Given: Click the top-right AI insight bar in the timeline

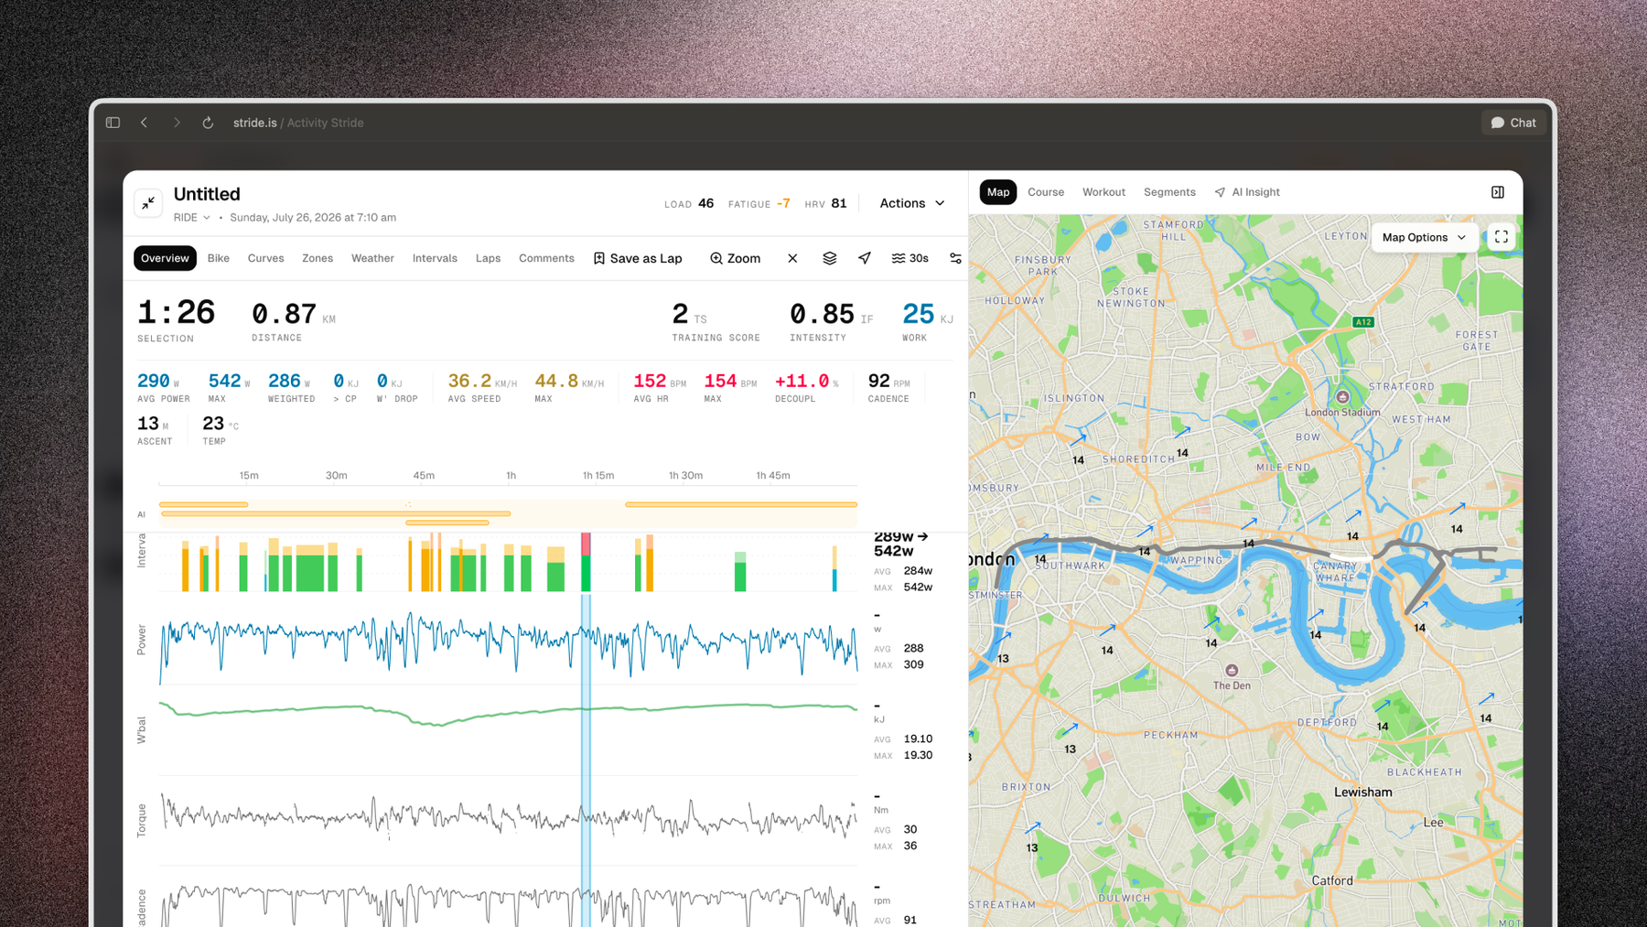Looking at the screenshot, I should tap(741, 504).
